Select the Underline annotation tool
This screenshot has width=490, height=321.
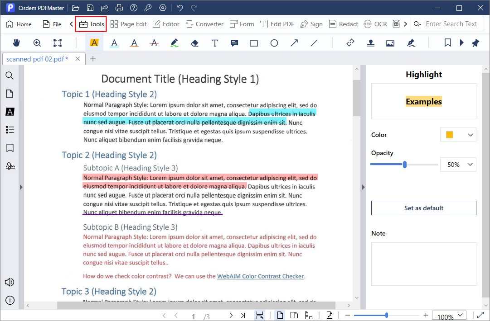click(x=114, y=42)
